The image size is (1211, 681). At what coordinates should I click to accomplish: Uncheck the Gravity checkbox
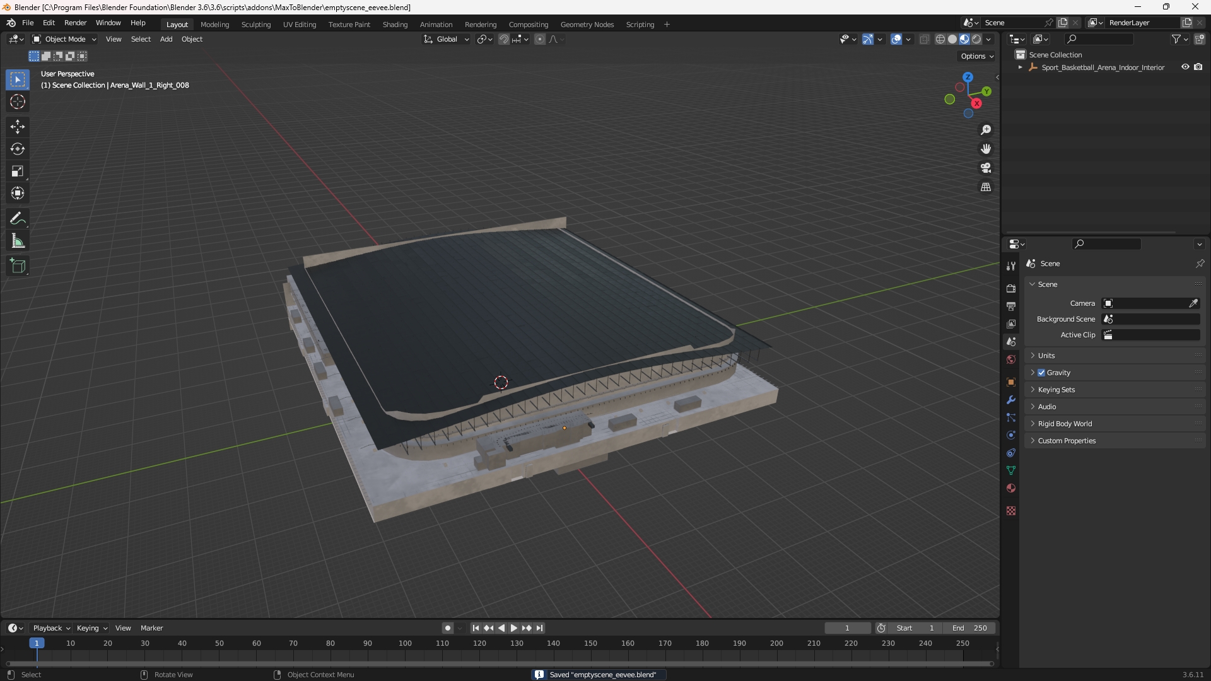coord(1041,373)
